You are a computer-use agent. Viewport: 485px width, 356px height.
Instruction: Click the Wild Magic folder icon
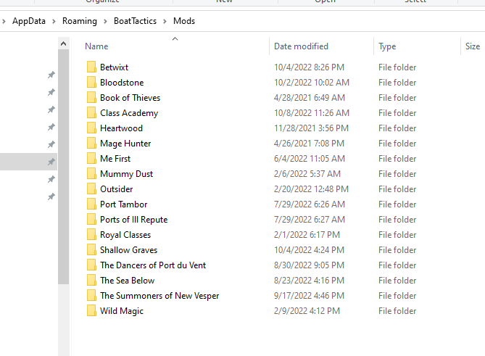[91, 310]
